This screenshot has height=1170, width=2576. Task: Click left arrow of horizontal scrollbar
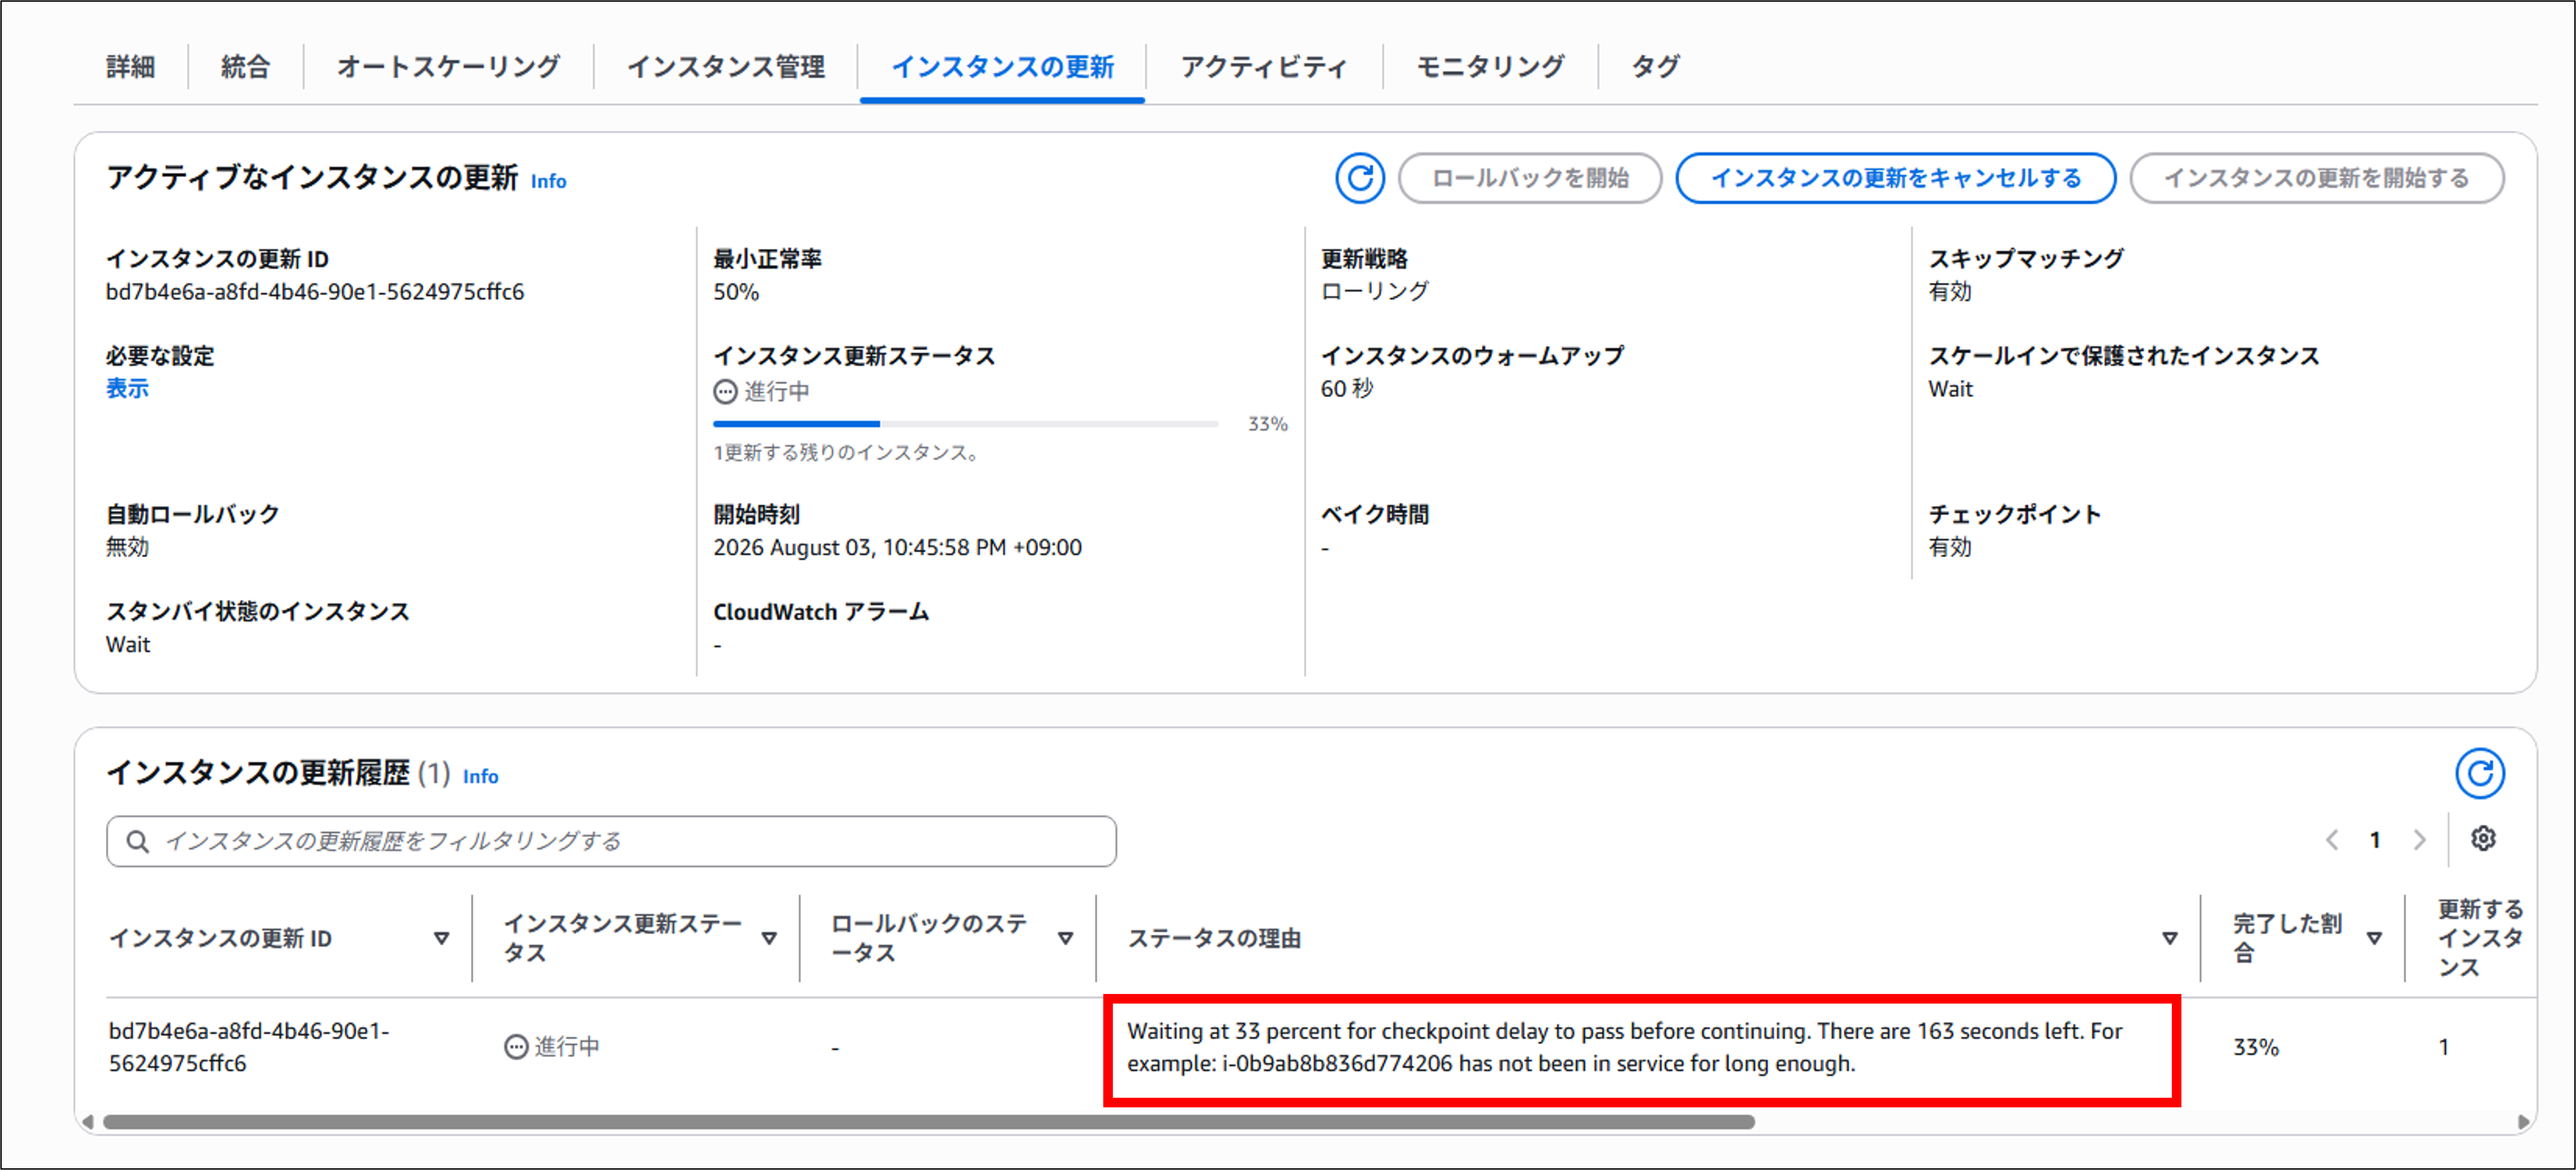(x=88, y=1122)
